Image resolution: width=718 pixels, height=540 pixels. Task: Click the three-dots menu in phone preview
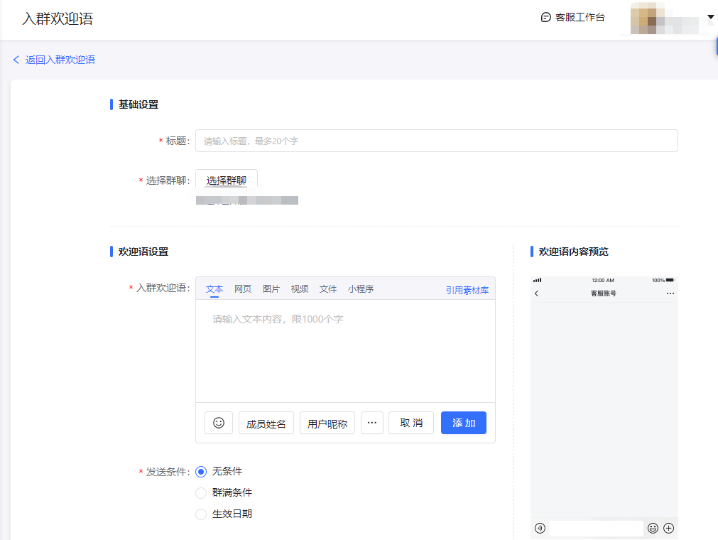coord(670,293)
